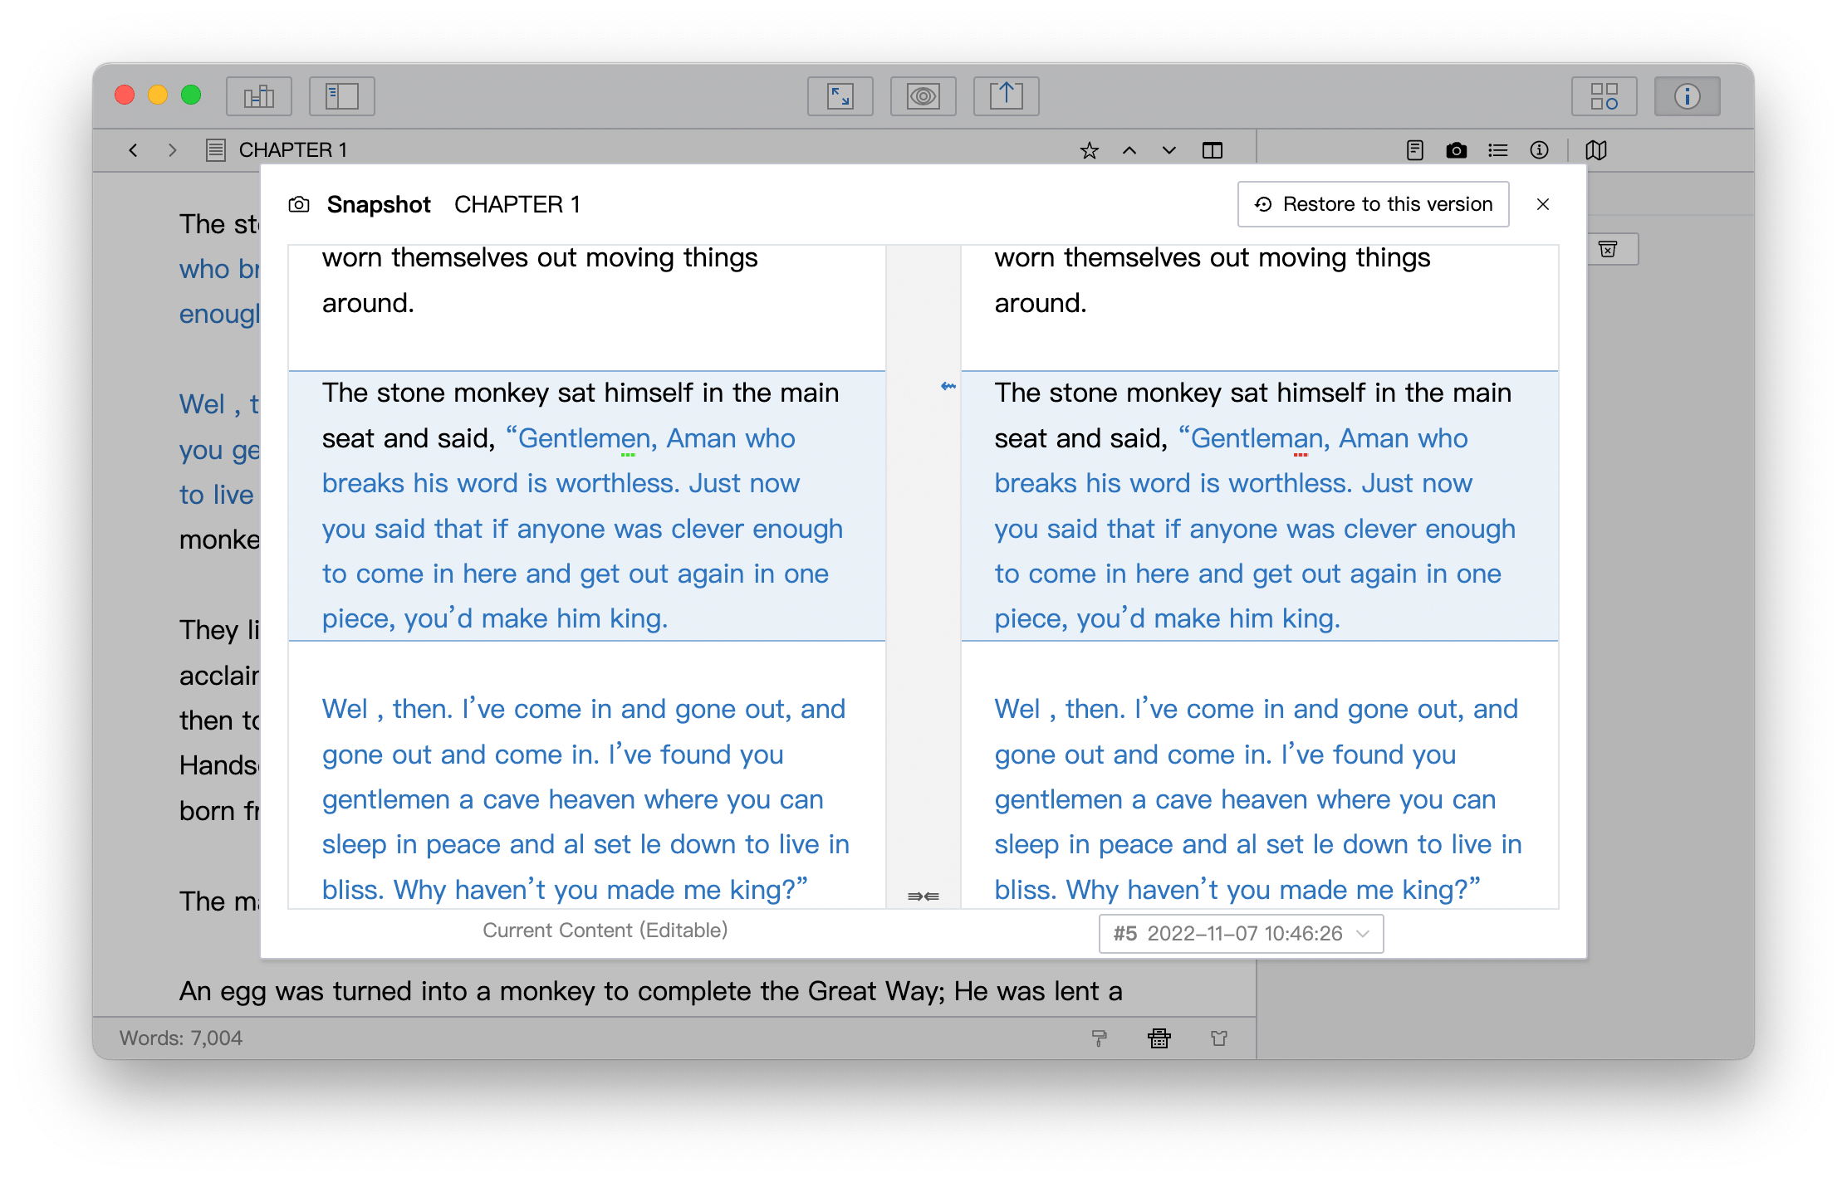
Task: Toggle the sidebar panel button
Action: [342, 96]
